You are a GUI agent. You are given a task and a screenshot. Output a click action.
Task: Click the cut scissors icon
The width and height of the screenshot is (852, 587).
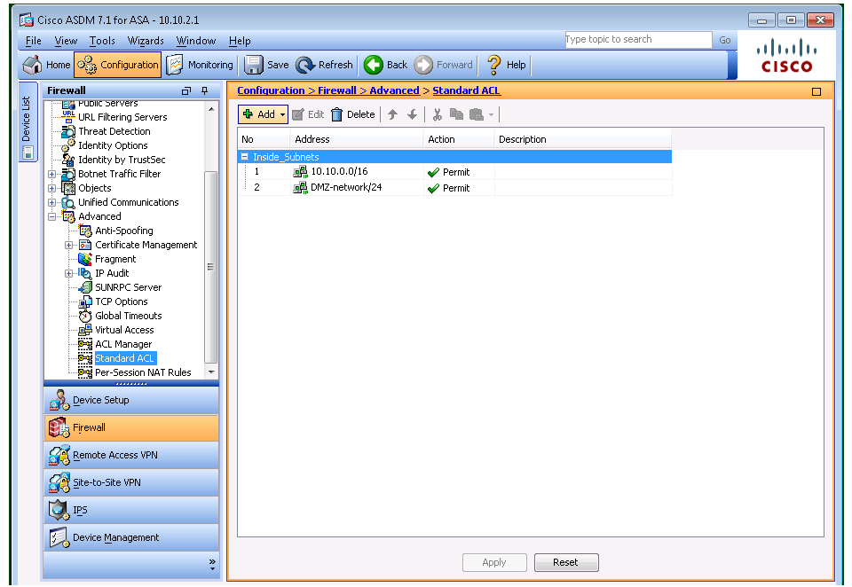pos(437,114)
